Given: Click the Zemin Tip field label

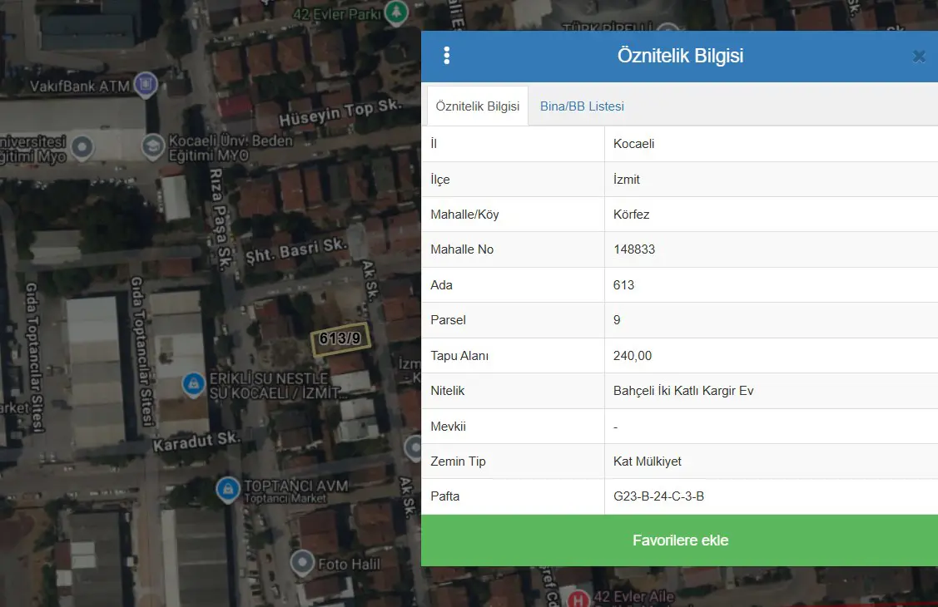Looking at the screenshot, I should (458, 461).
